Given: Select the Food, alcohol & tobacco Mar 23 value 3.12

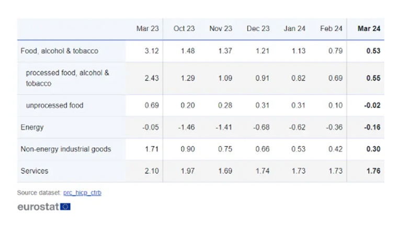Looking at the screenshot, I should click(151, 51).
